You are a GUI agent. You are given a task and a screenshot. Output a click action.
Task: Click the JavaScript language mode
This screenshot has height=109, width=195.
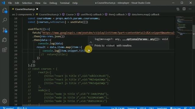coord(162,108)
